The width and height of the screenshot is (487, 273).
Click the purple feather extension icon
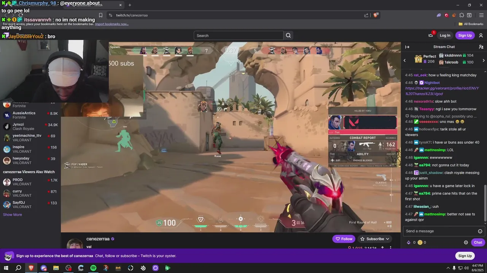pos(439,15)
